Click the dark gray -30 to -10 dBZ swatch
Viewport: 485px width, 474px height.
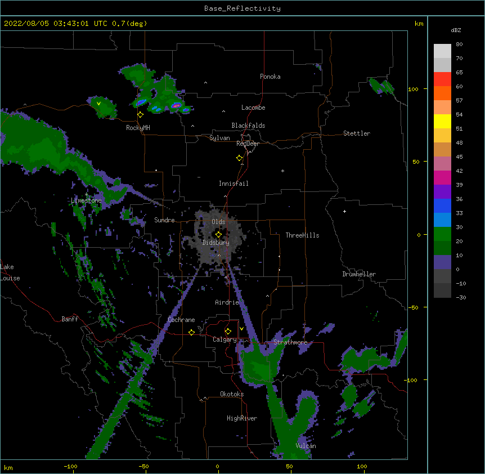coord(442,290)
